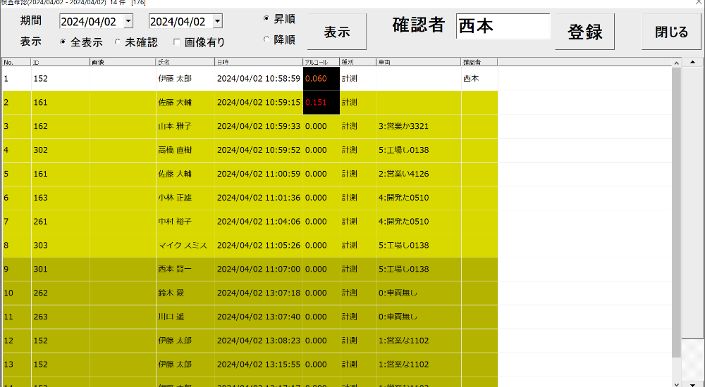
Task: Click 西本 in row 1 確認者 column
Action: pos(471,79)
